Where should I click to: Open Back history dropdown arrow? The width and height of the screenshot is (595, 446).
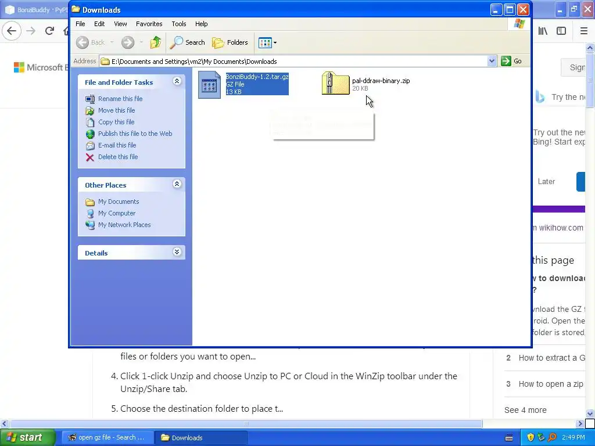pyautogui.click(x=112, y=42)
